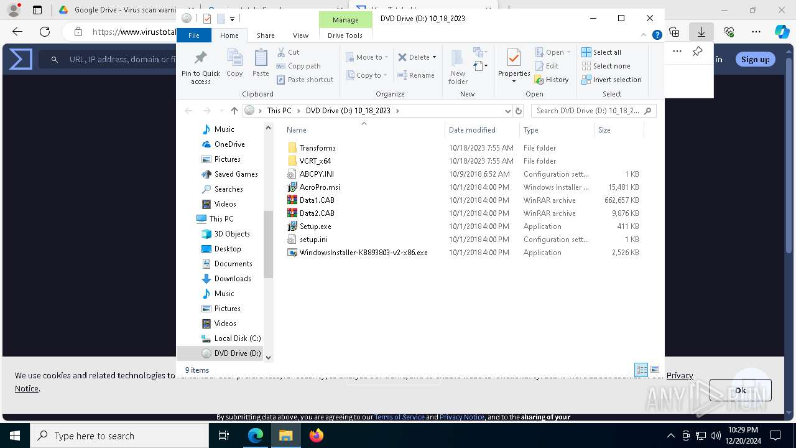This screenshot has height=448, width=796.
Task: Select the ABCPY.INI file
Action: 317,174
